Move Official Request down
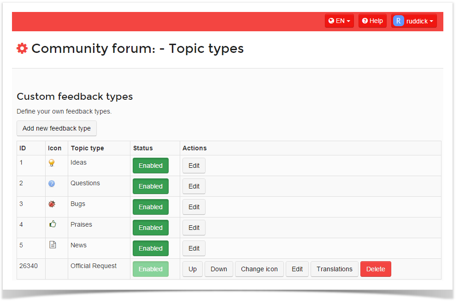The image size is (459, 303). [218, 269]
